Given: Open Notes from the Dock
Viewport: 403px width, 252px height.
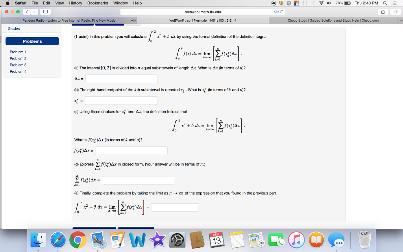Looking at the screenshot, I should coord(237,240).
